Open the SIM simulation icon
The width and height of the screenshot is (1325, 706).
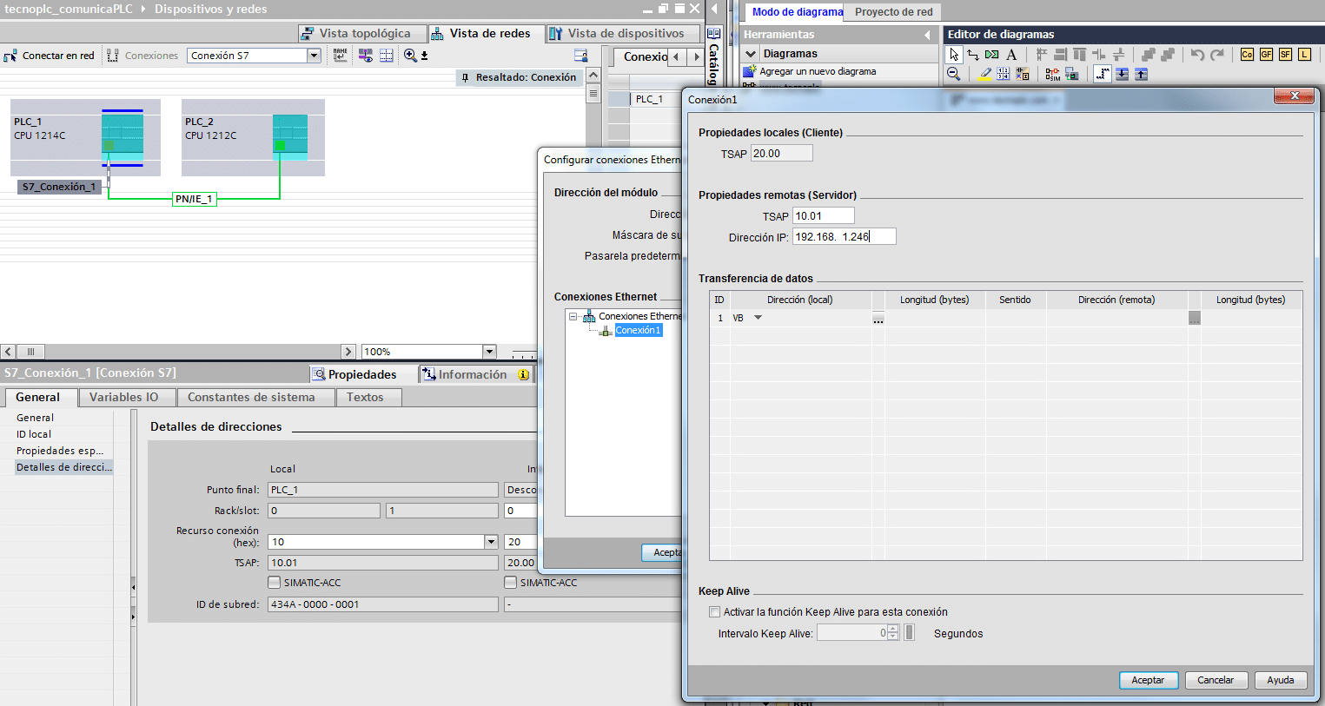click(1052, 75)
